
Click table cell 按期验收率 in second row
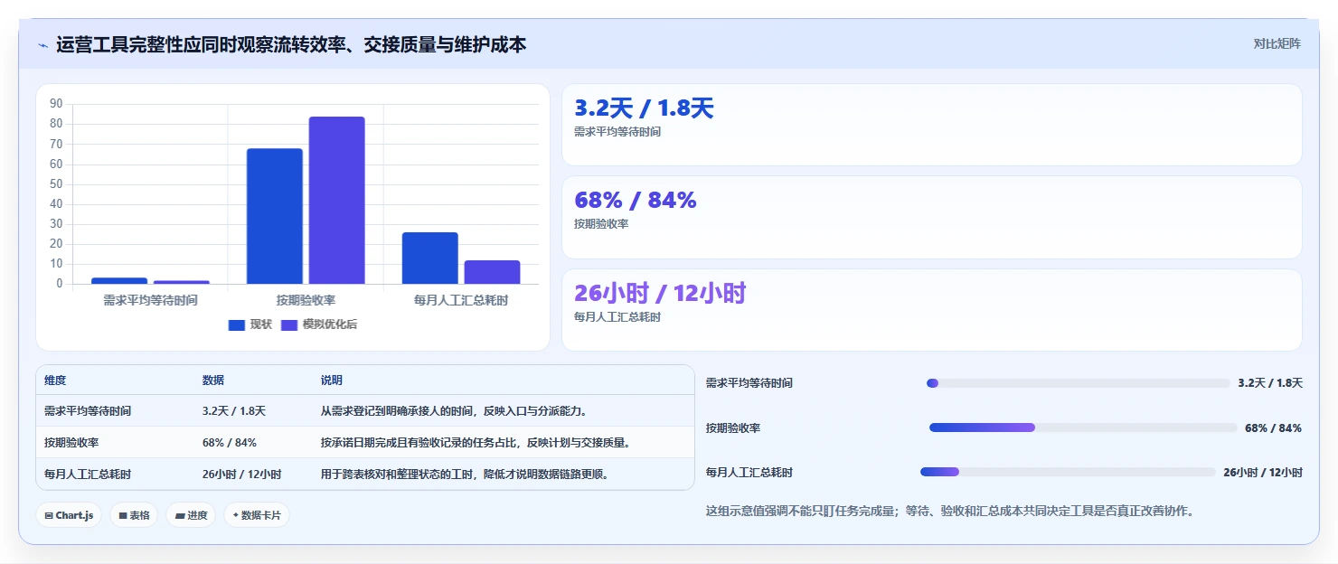(71, 443)
